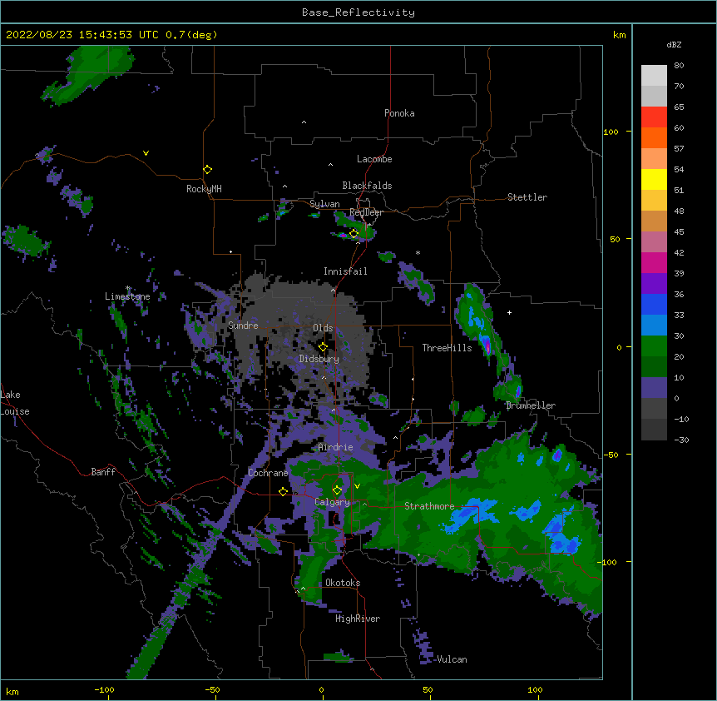
Task: Click the Banff town label
Action: (103, 472)
